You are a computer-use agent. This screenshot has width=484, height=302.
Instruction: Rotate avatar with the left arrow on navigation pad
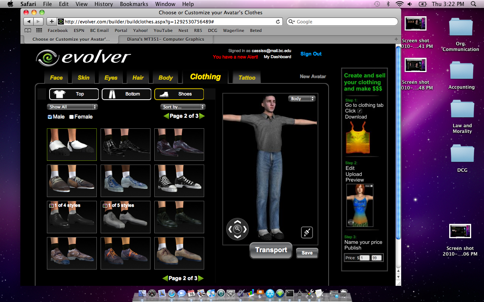(x=231, y=229)
